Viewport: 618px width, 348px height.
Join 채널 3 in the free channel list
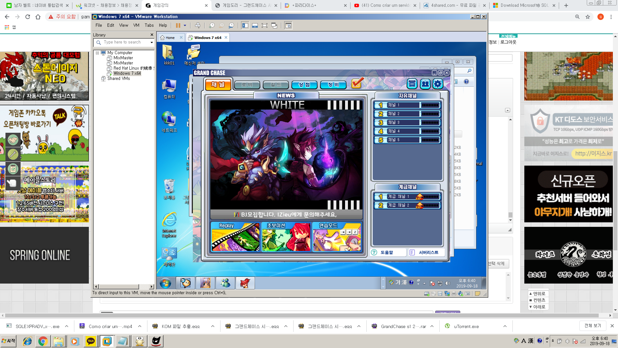(407, 122)
